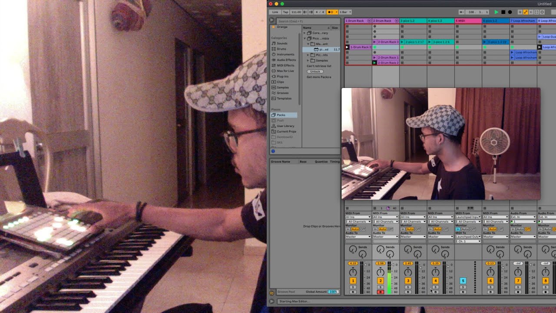Open the 1 Bar quantization dropdown
The image size is (556, 313).
[x=345, y=12]
